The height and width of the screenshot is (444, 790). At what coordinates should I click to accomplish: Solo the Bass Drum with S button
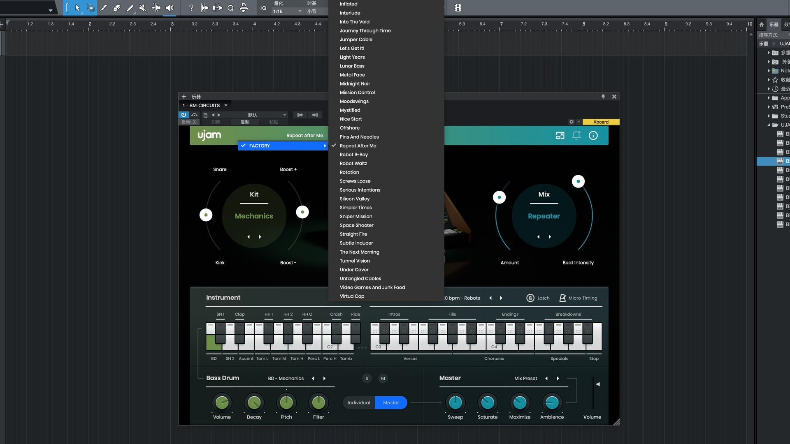click(x=367, y=379)
